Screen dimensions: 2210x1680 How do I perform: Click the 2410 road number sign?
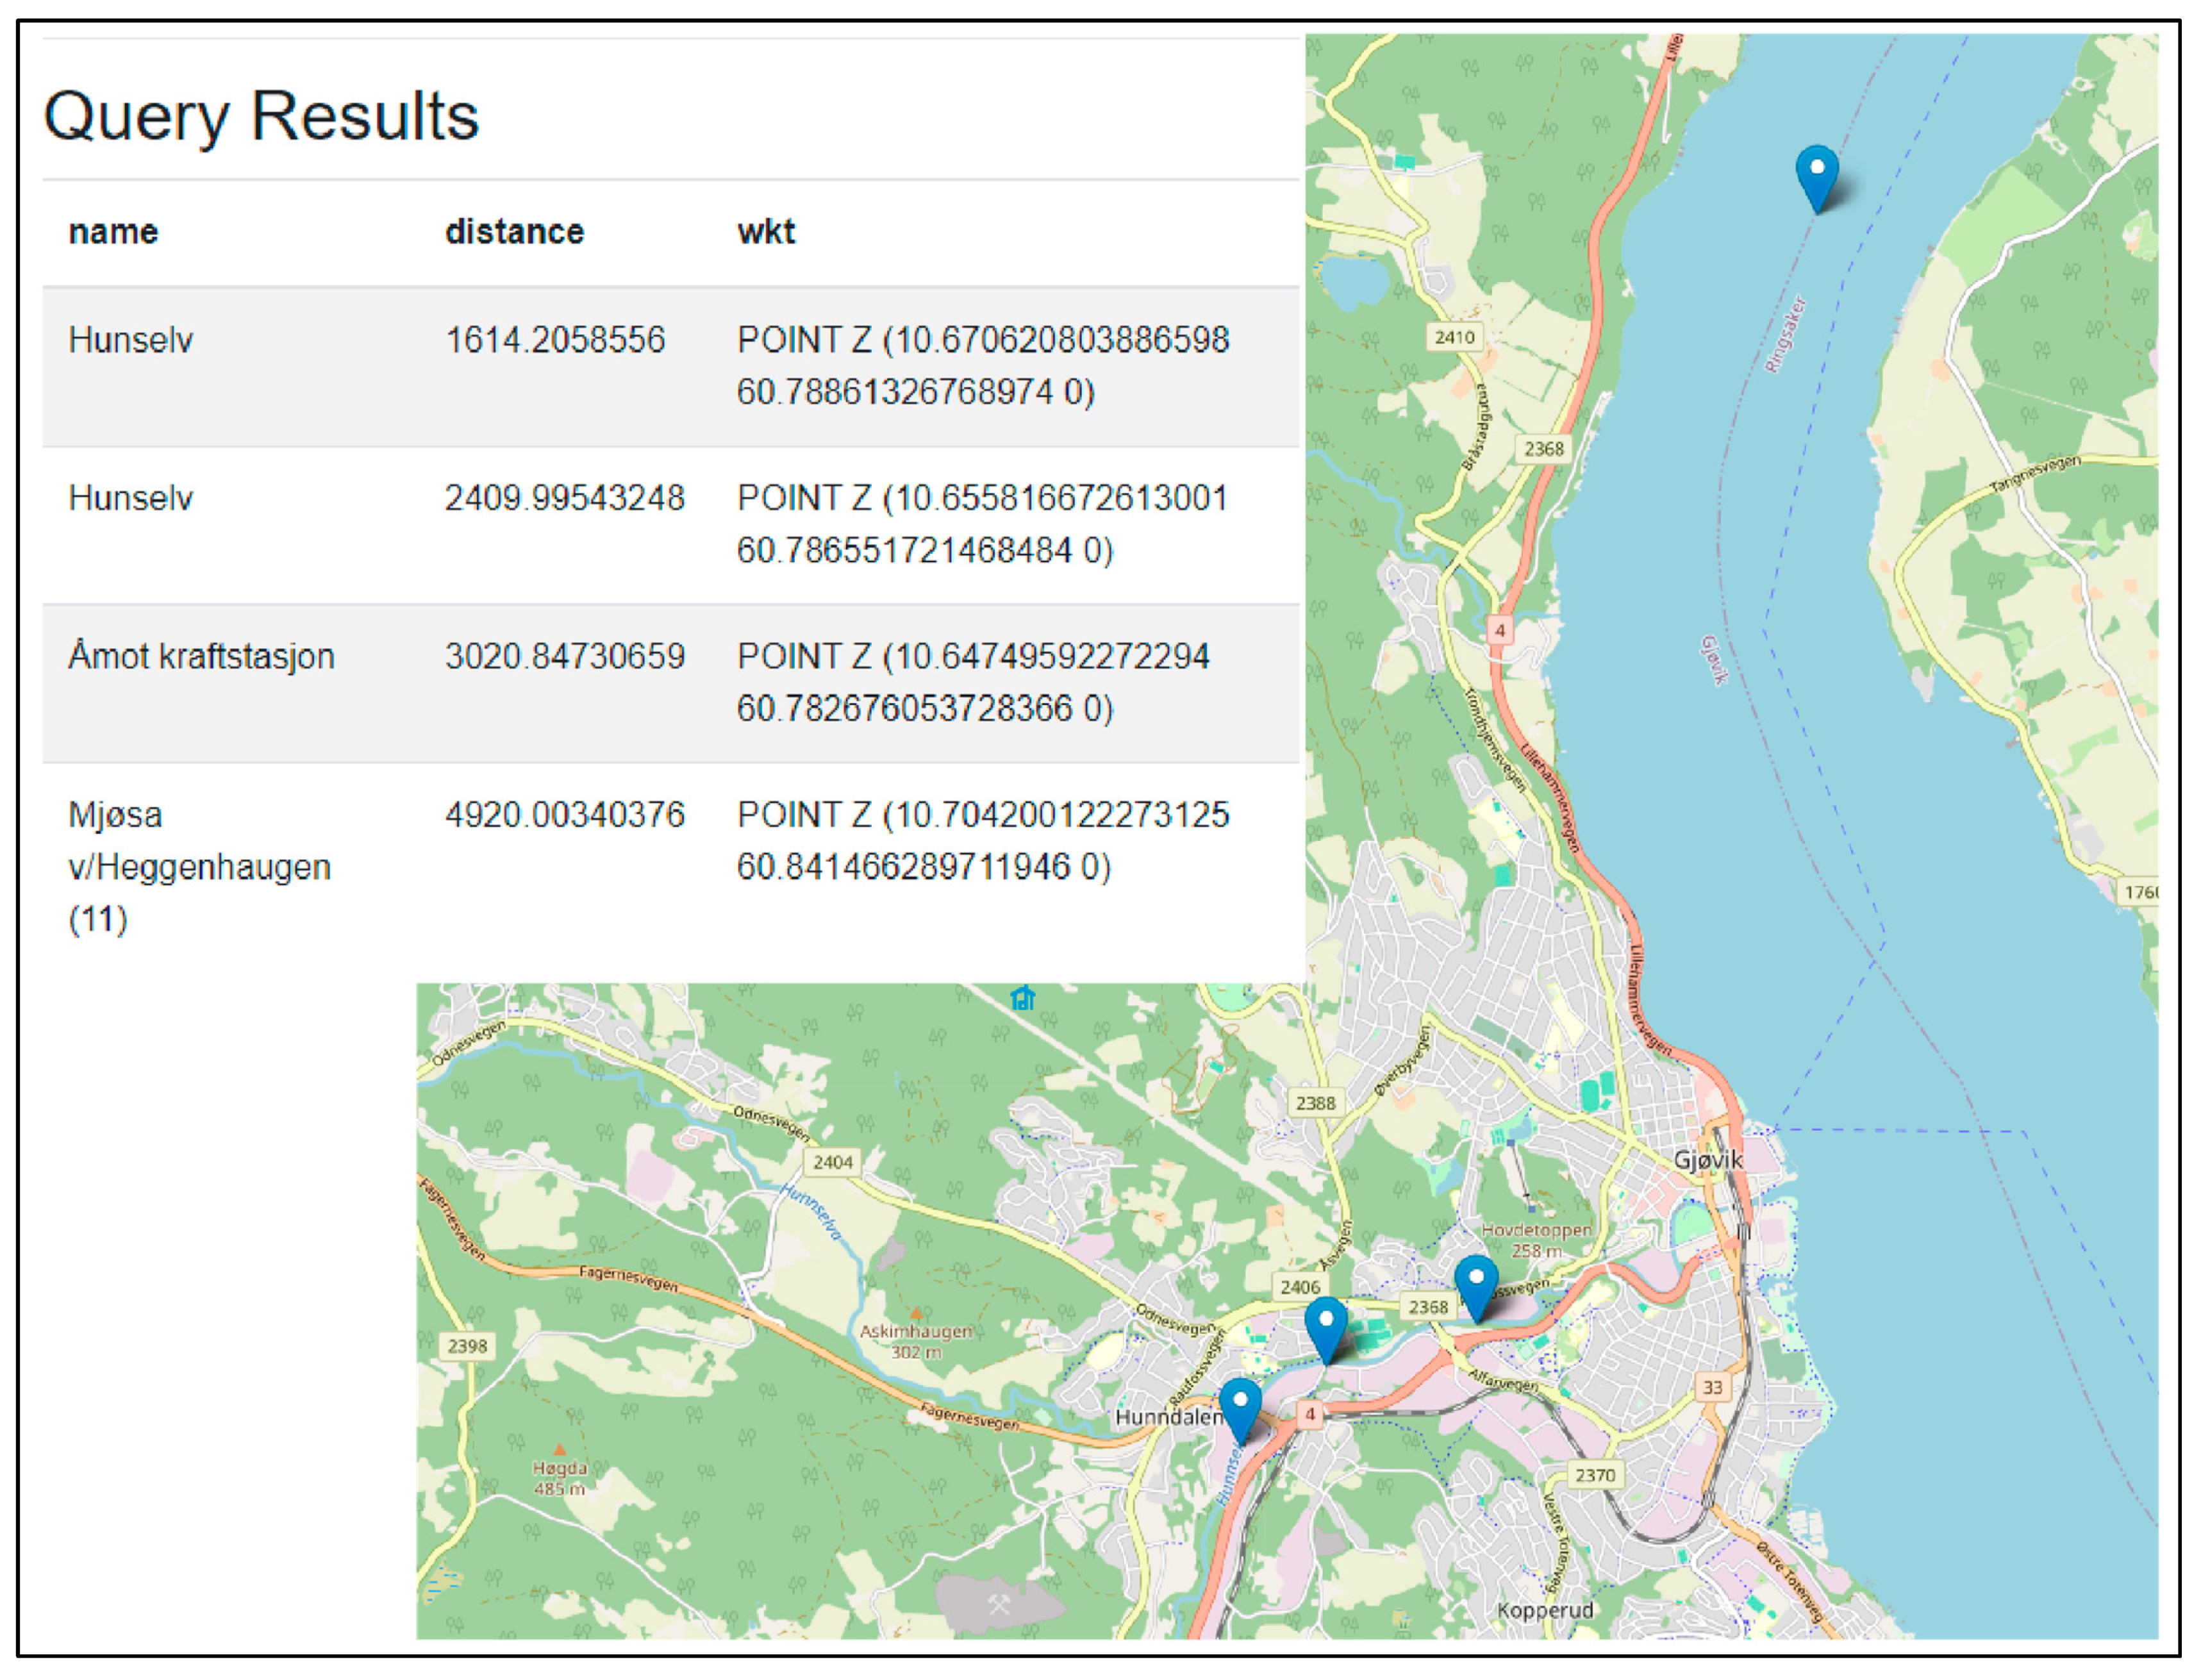pyautogui.click(x=1454, y=337)
